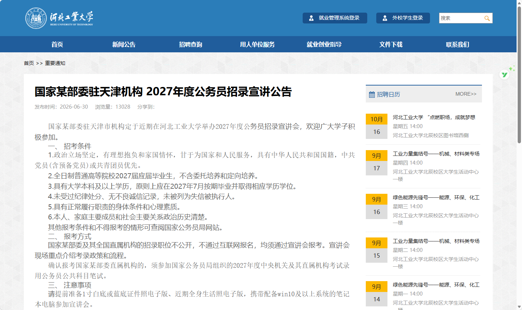The width and height of the screenshot is (522, 310).
Task: Open 就业创业指导 menu item
Action: [x=324, y=44]
